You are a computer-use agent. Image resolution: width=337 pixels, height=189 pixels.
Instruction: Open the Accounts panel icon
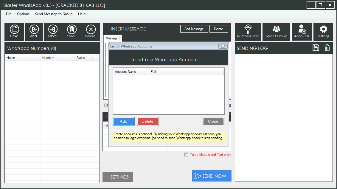click(x=302, y=32)
